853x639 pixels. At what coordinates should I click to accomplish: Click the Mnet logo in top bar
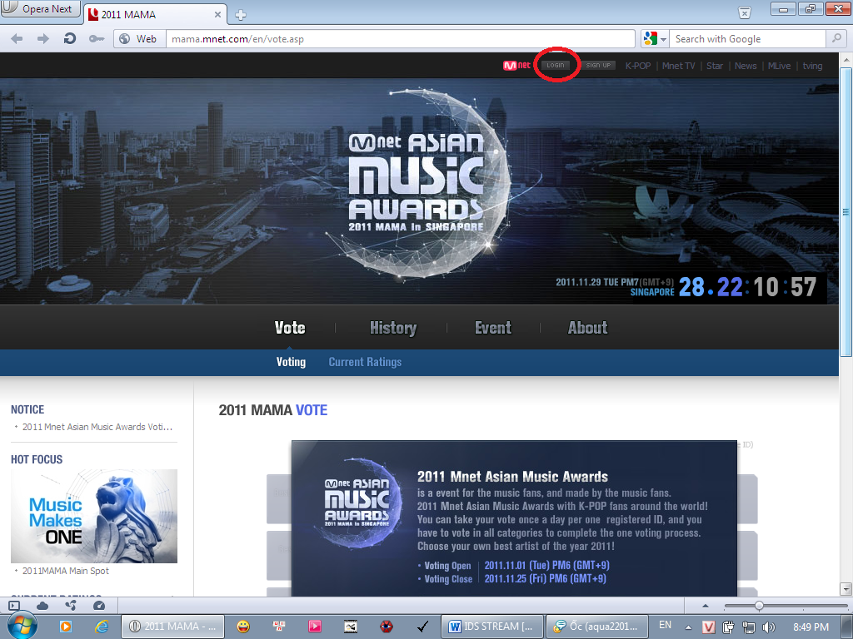(516, 65)
